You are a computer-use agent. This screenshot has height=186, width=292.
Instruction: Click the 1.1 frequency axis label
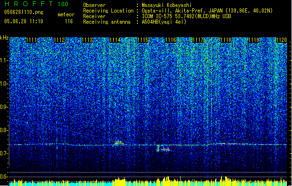4,60
